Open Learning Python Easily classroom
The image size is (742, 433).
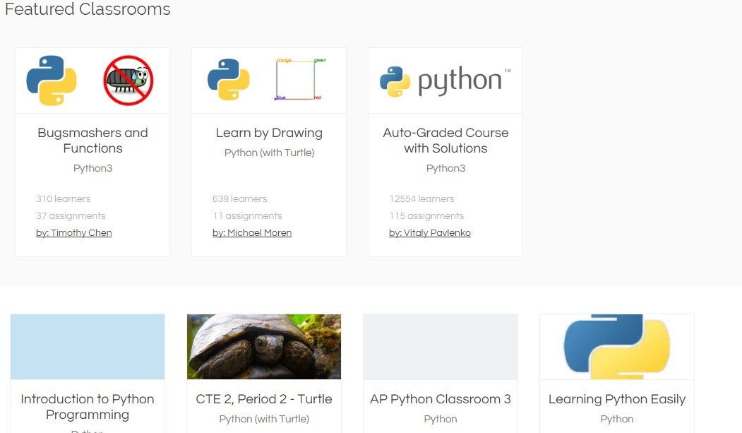[617, 399]
